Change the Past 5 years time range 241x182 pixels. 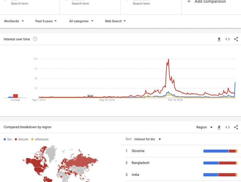[46, 21]
